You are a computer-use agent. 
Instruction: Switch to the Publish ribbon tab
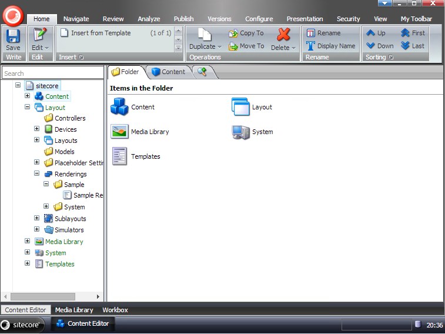(x=183, y=19)
